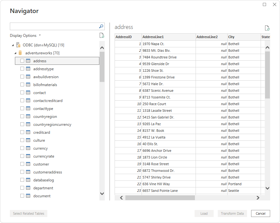Check the address table checkbox
Image resolution: width=280 pixels, height=223 pixels.
(x=22, y=61)
